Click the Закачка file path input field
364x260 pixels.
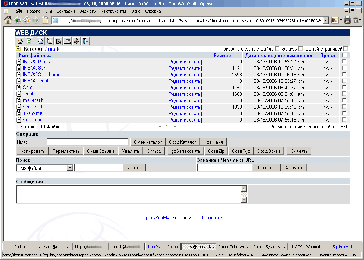click(225, 167)
